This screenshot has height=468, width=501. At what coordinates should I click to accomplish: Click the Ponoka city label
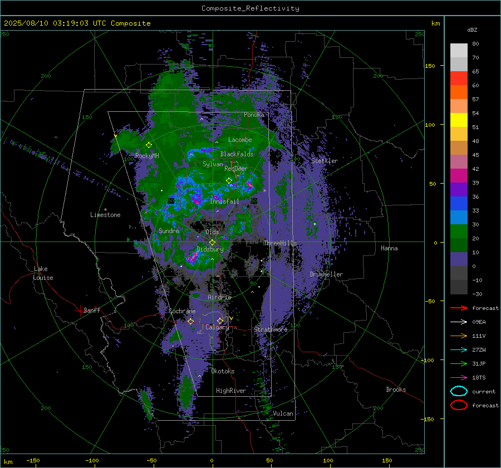(x=254, y=115)
